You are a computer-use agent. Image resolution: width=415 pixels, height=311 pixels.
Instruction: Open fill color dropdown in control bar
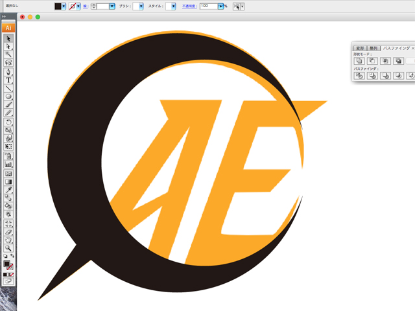pyautogui.click(x=64, y=6)
